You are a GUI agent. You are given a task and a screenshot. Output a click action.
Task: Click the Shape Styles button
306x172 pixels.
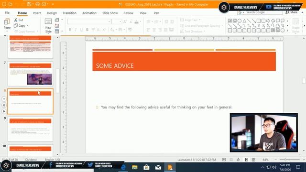tap(295, 26)
